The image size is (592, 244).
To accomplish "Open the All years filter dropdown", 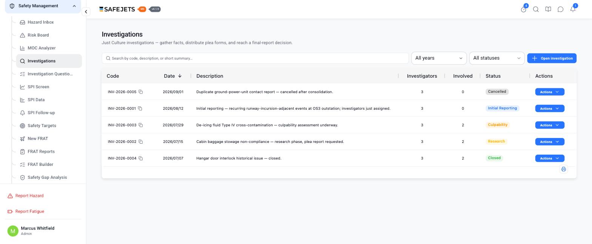I will coord(439,58).
